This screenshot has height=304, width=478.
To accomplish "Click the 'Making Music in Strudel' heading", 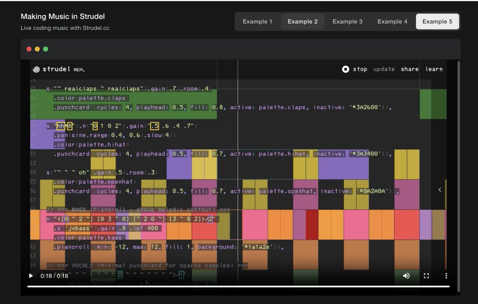I will click(x=63, y=17).
